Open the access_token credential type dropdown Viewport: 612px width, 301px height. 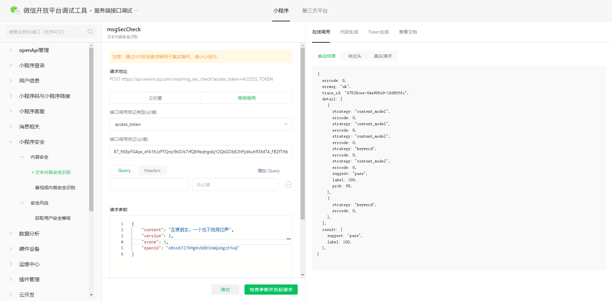201,124
